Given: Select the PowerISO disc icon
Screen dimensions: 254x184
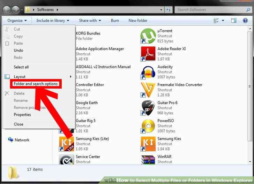Looking at the screenshot, I should point(148,126).
